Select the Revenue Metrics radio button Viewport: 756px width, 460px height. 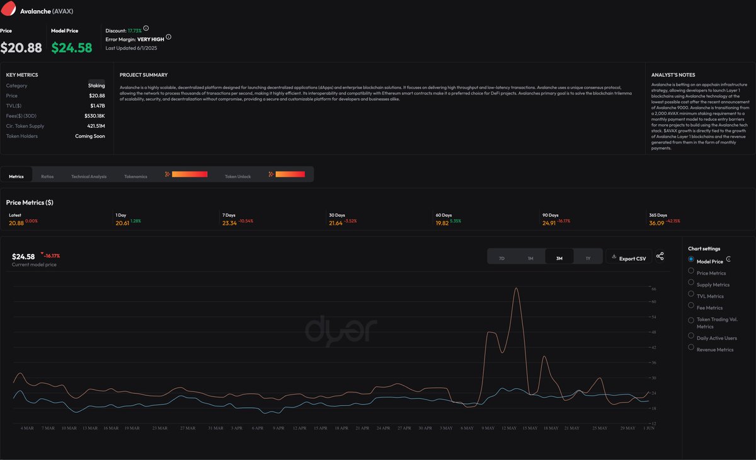coord(691,347)
